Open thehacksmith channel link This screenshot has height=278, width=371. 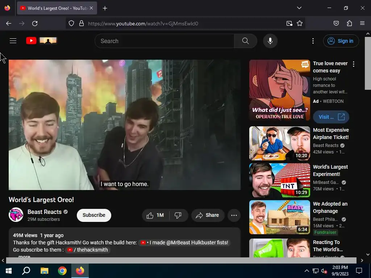click(x=88, y=250)
